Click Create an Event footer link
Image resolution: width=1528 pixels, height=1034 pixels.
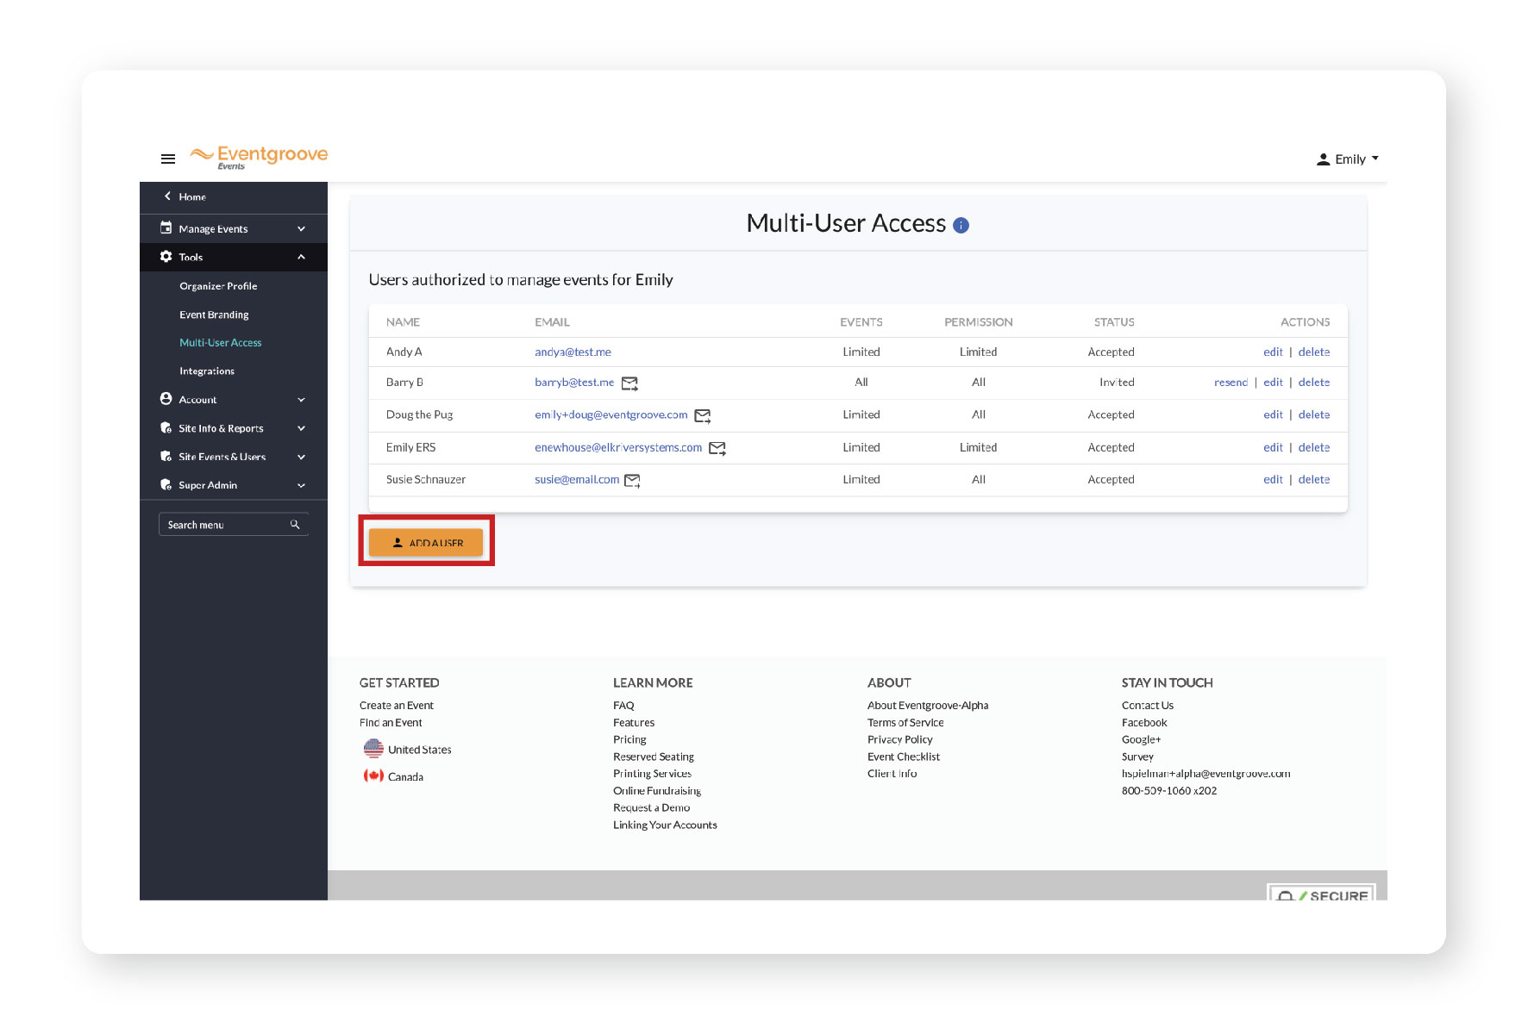pos(397,706)
